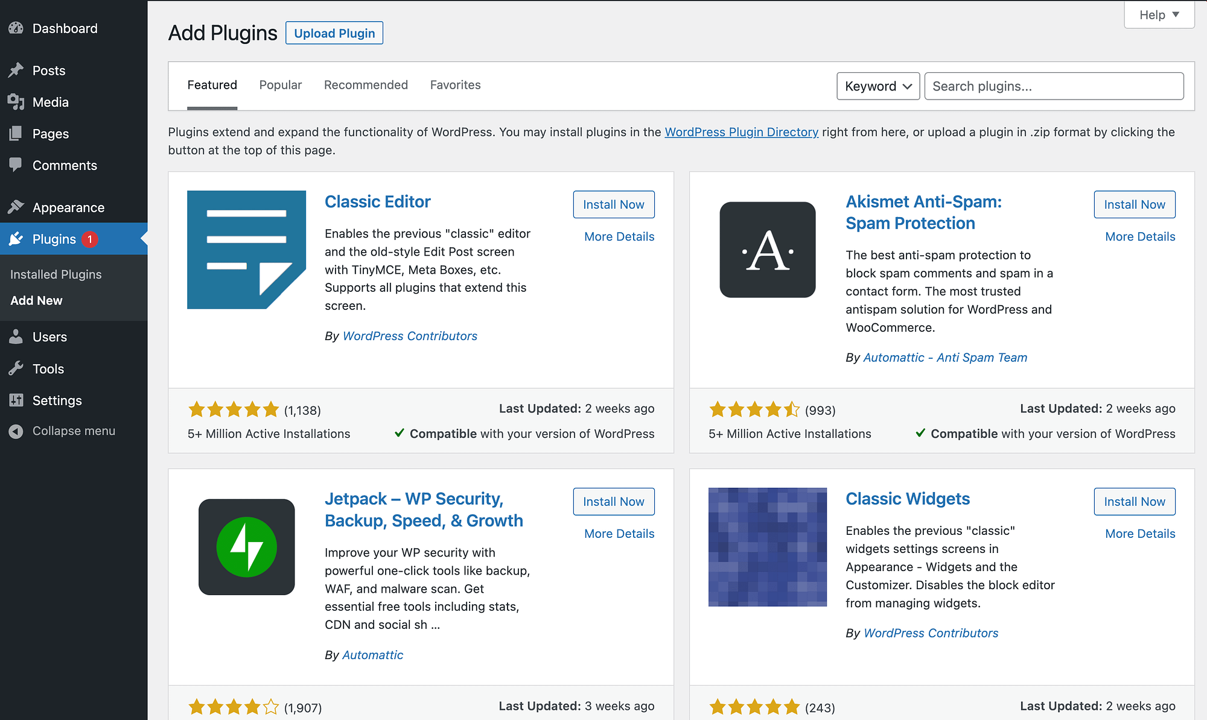Install the Classic Editor plugin
Screen dimensions: 1207x720
(613, 204)
